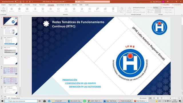The image size is (183, 103).
Task: Collapse the ribbon with the chevron
Action: point(182,15)
